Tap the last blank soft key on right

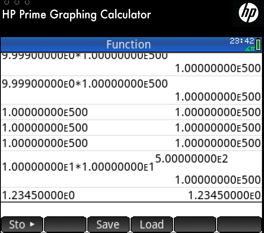coord(239,224)
